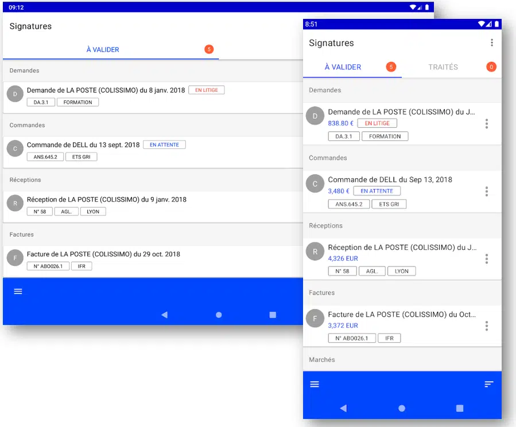The height and width of the screenshot is (427, 516).
Task: Tap the FORMATION chip in the tablet Demande row
Action: point(77,102)
